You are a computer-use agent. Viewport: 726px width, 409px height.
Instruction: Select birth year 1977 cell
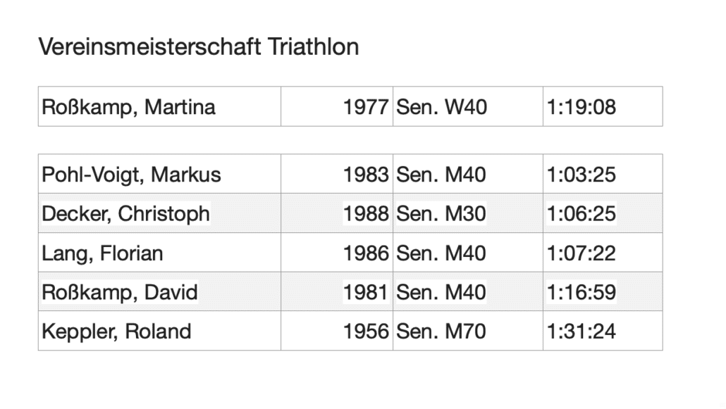(x=337, y=106)
